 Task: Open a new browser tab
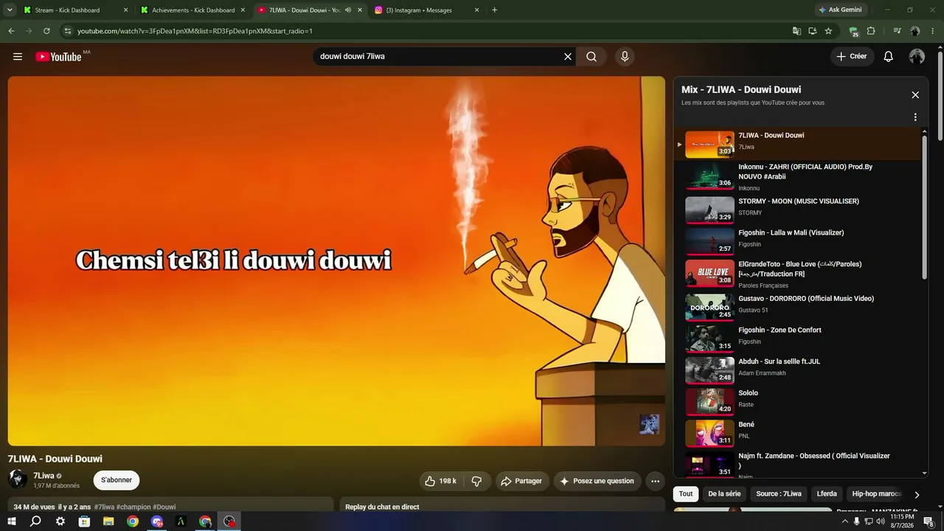(x=494, y=10)
